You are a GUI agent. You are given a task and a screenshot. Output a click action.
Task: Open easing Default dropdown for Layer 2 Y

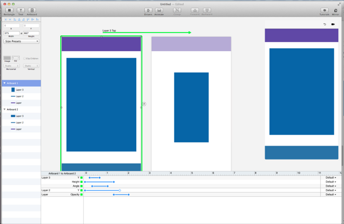pos(331,190)
